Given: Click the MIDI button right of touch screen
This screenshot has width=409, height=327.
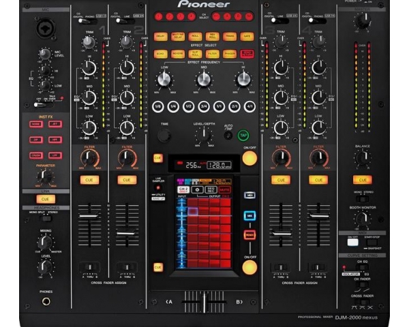Looking at the screenshot, I should (x=249, y=195).
